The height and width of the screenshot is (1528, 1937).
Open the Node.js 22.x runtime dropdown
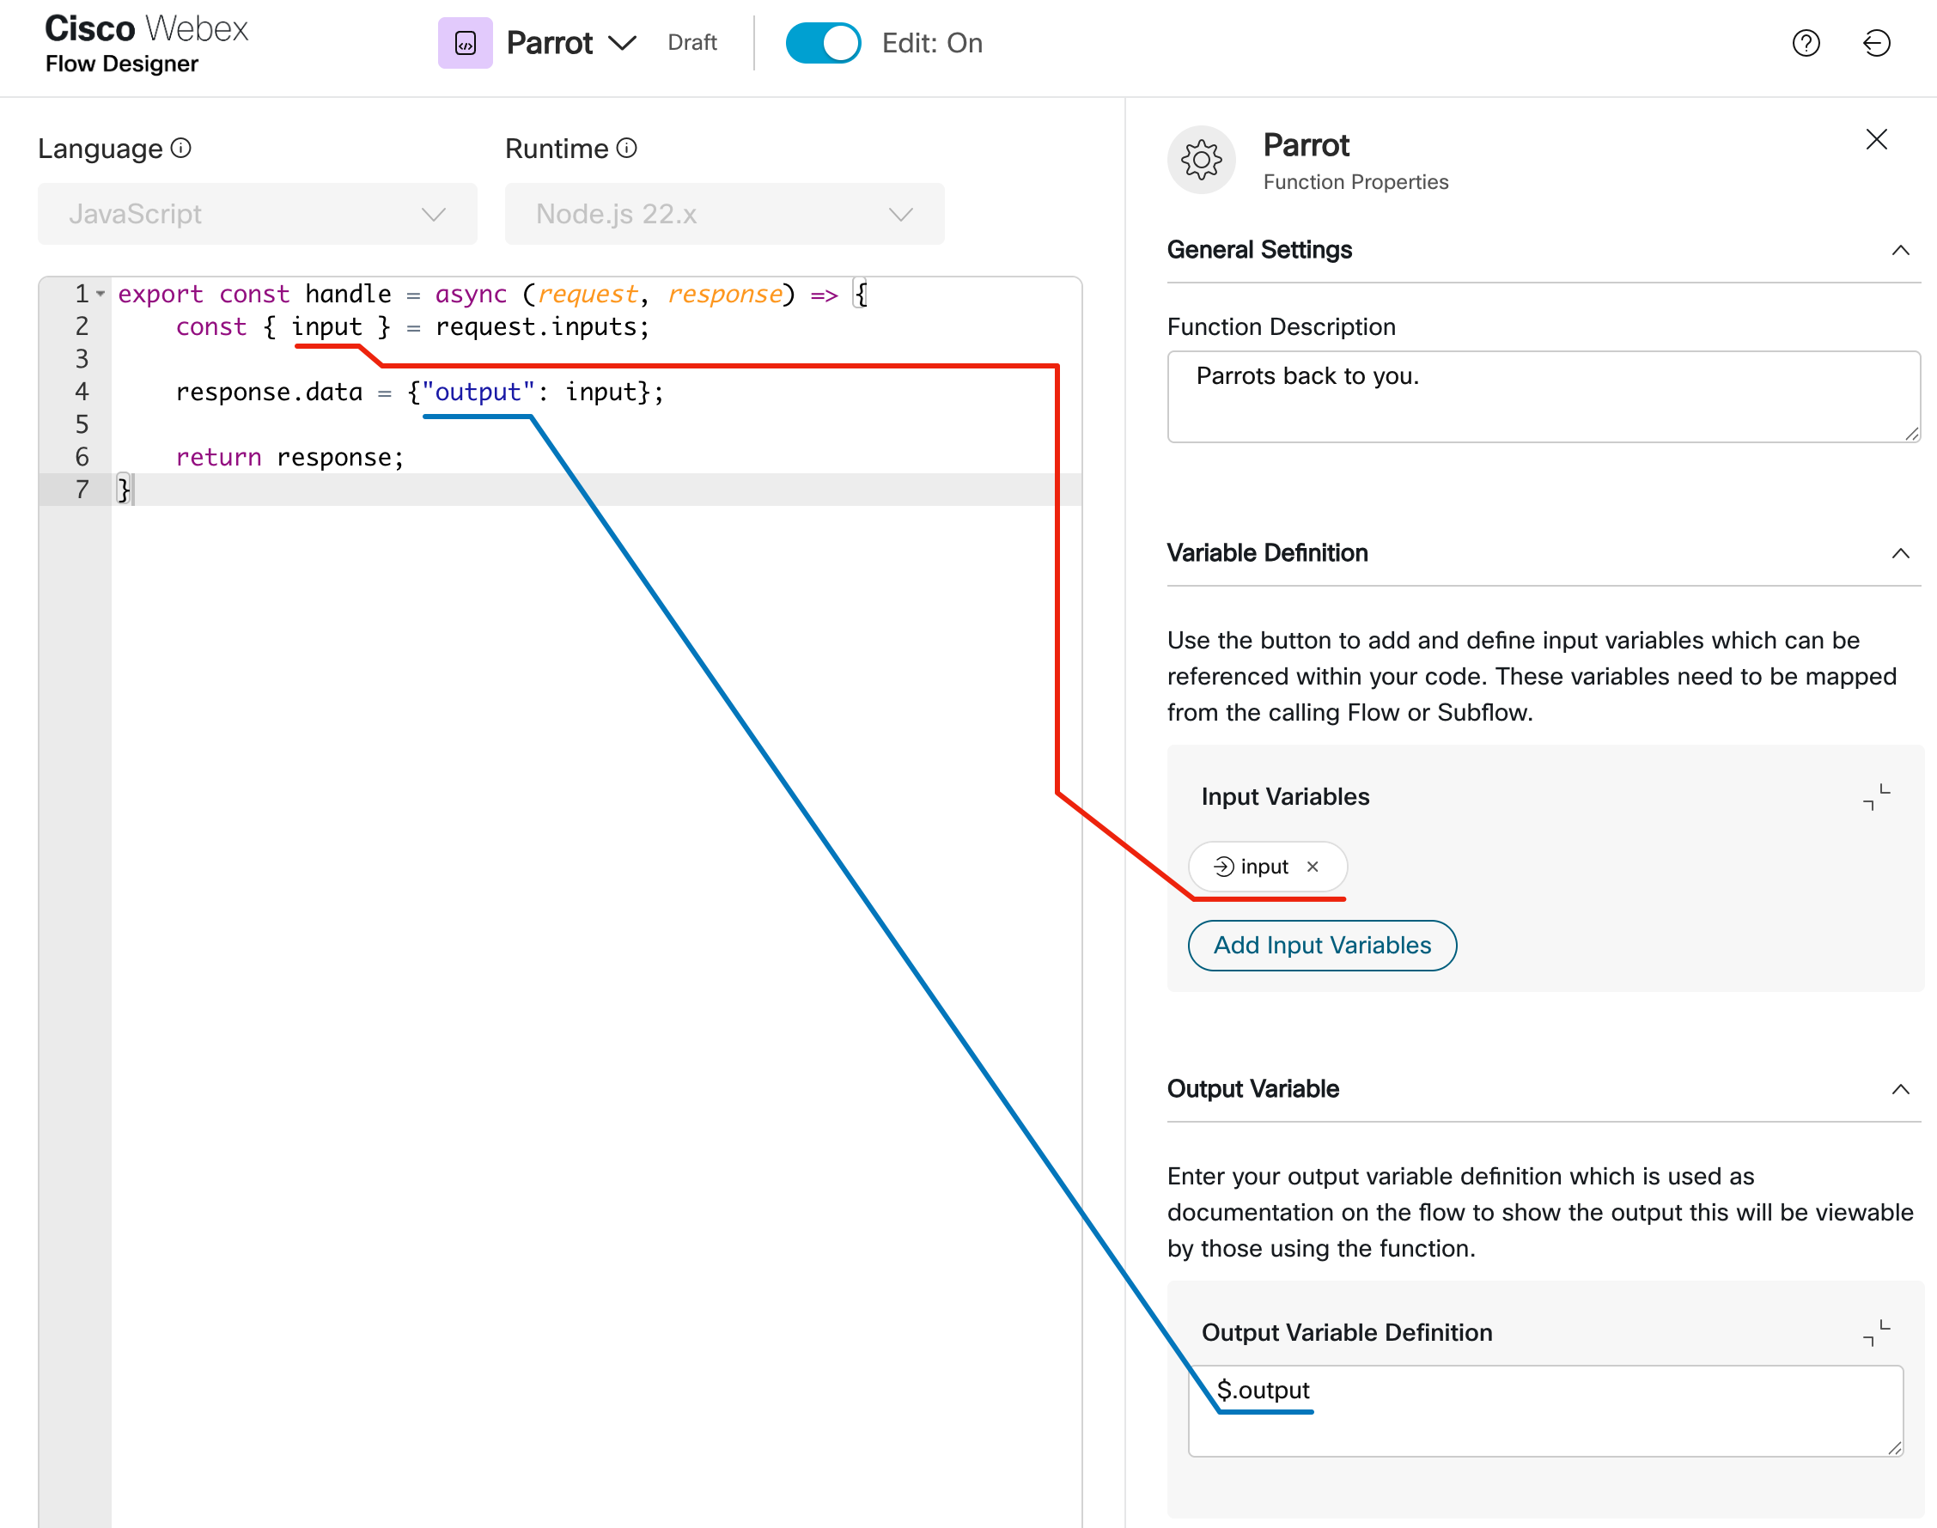point(724,214)
